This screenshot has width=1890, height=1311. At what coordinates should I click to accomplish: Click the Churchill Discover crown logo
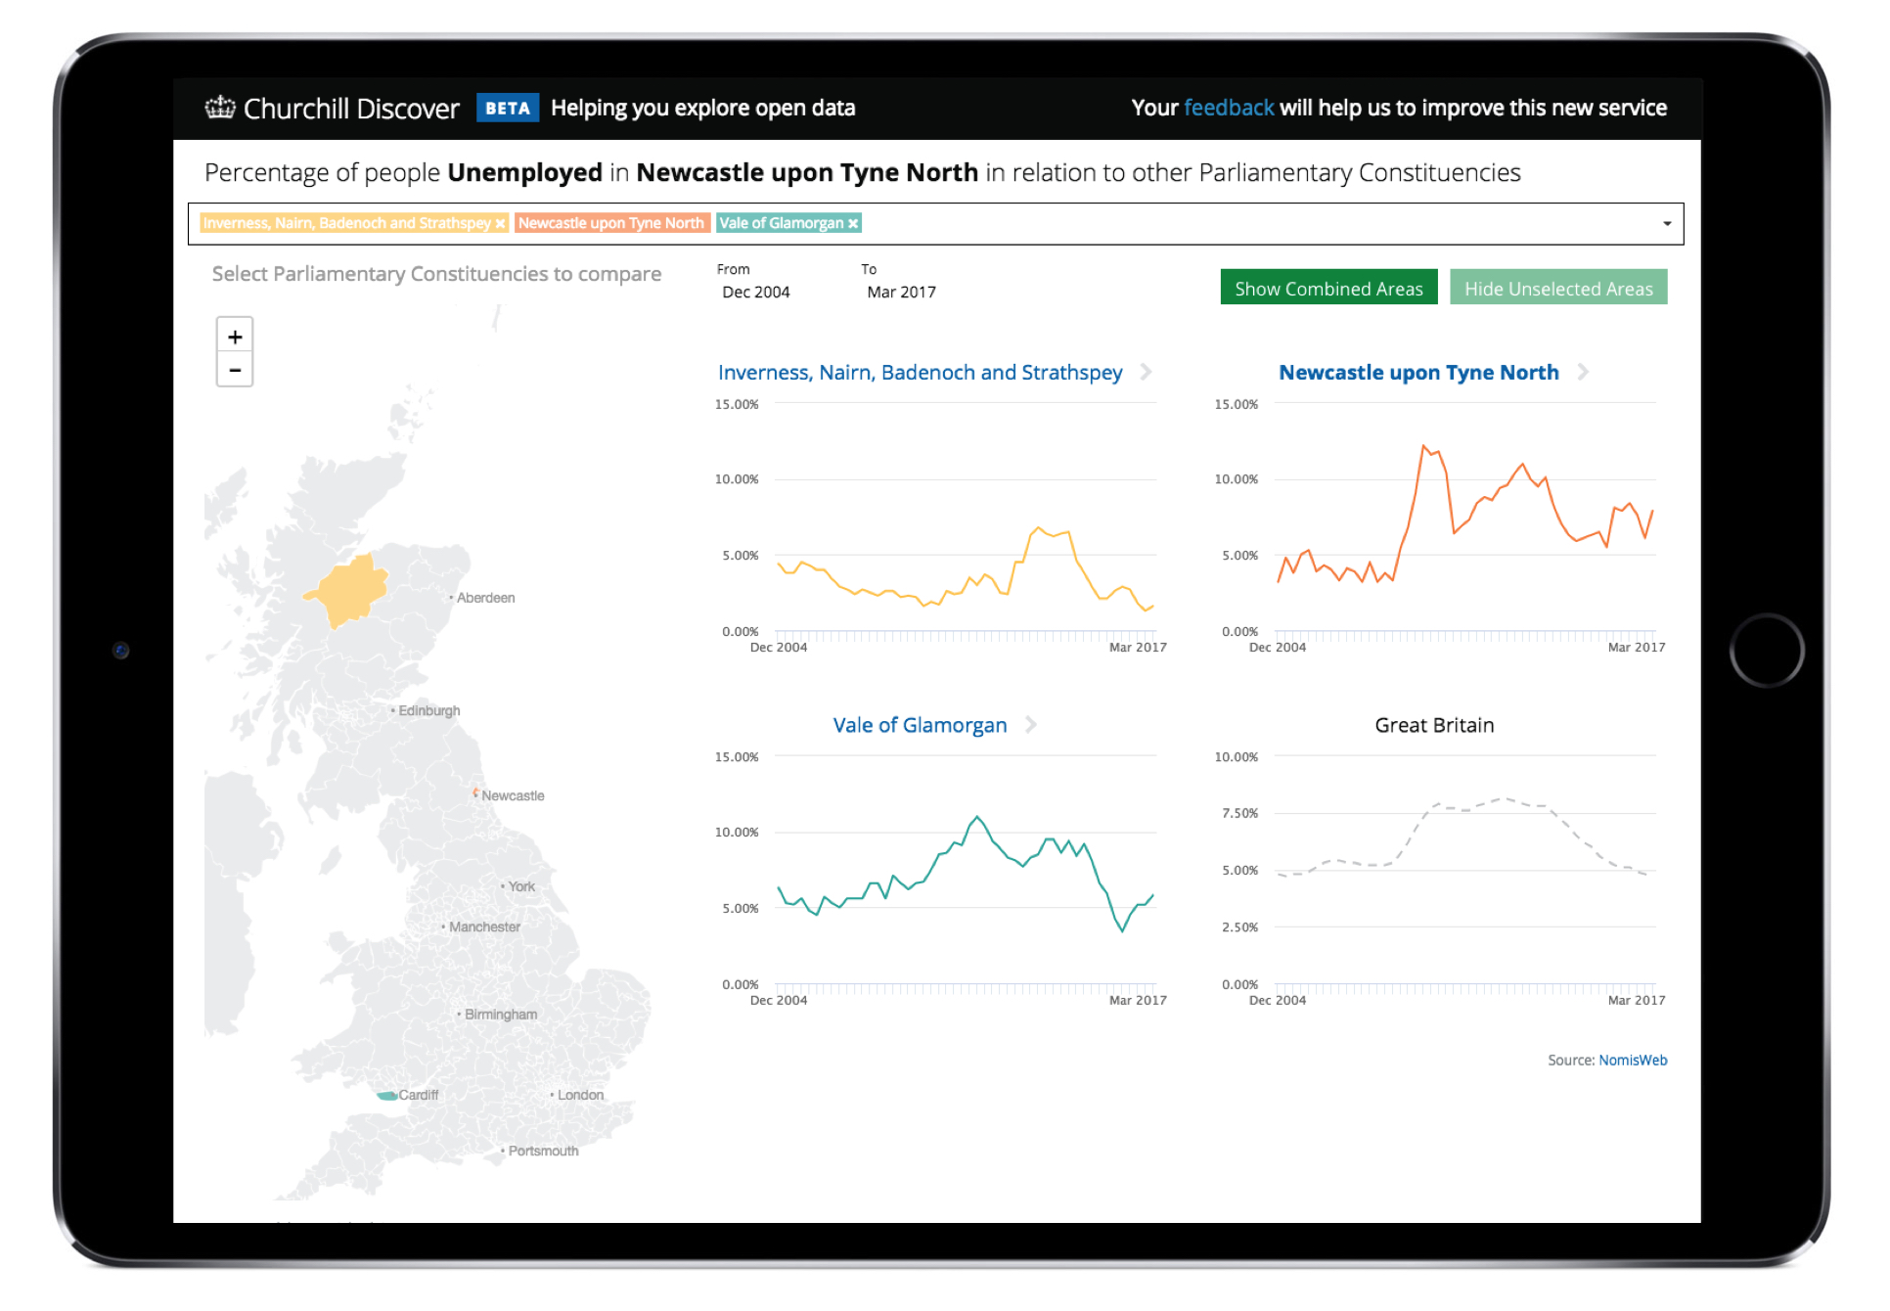pyautogui.click(x=219, y=108)
